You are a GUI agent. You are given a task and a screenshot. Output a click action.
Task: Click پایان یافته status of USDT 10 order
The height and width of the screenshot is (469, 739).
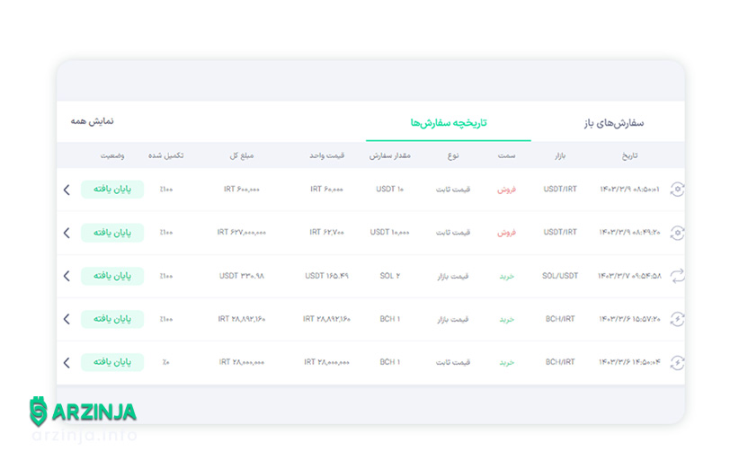(x=112, y=190)
